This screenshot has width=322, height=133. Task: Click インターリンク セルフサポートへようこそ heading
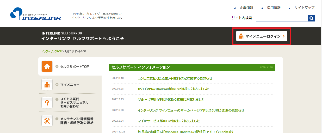click(x=84, y=39)
